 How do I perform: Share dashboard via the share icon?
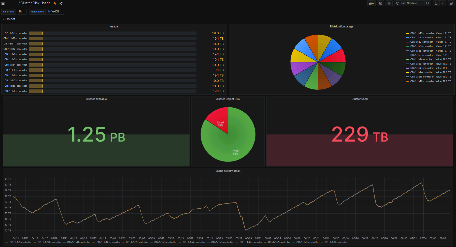(61, 3)
